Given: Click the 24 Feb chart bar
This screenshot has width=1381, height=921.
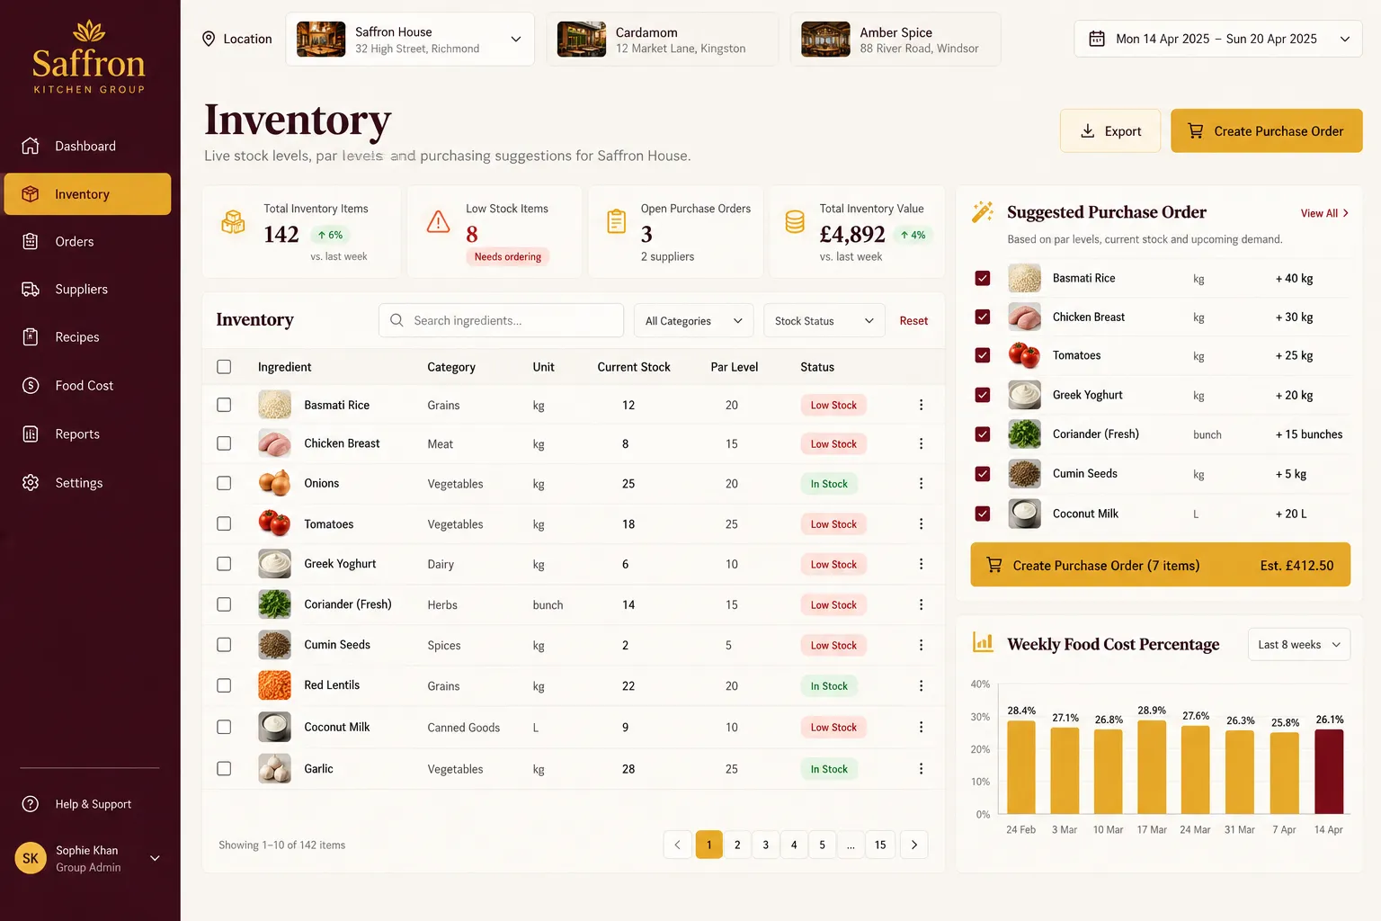Looking at the screenshot, I should tap(1021, 767).
